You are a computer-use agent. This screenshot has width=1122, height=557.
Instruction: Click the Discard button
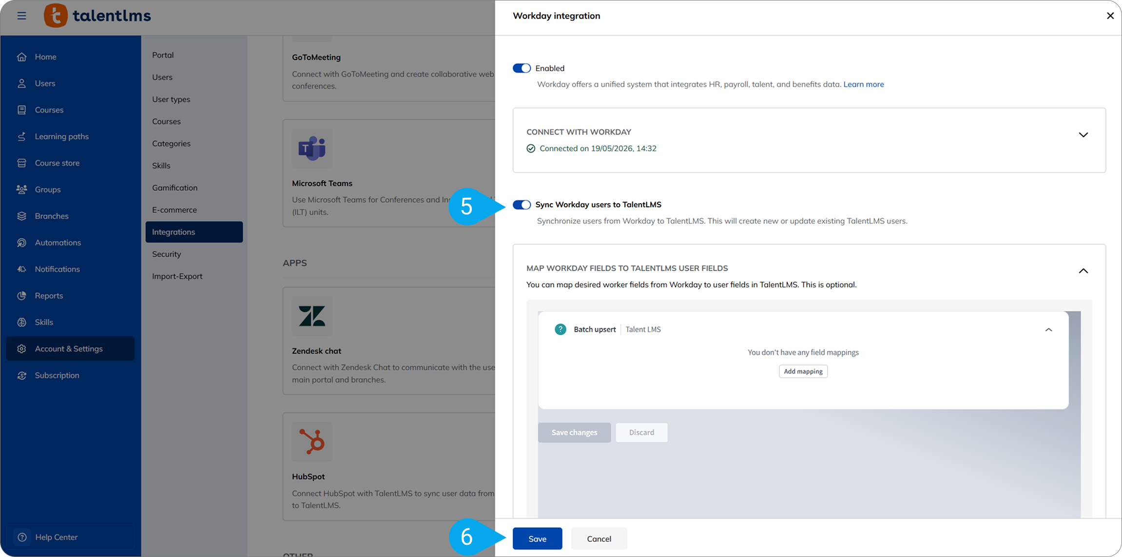[x=641, y=432]
